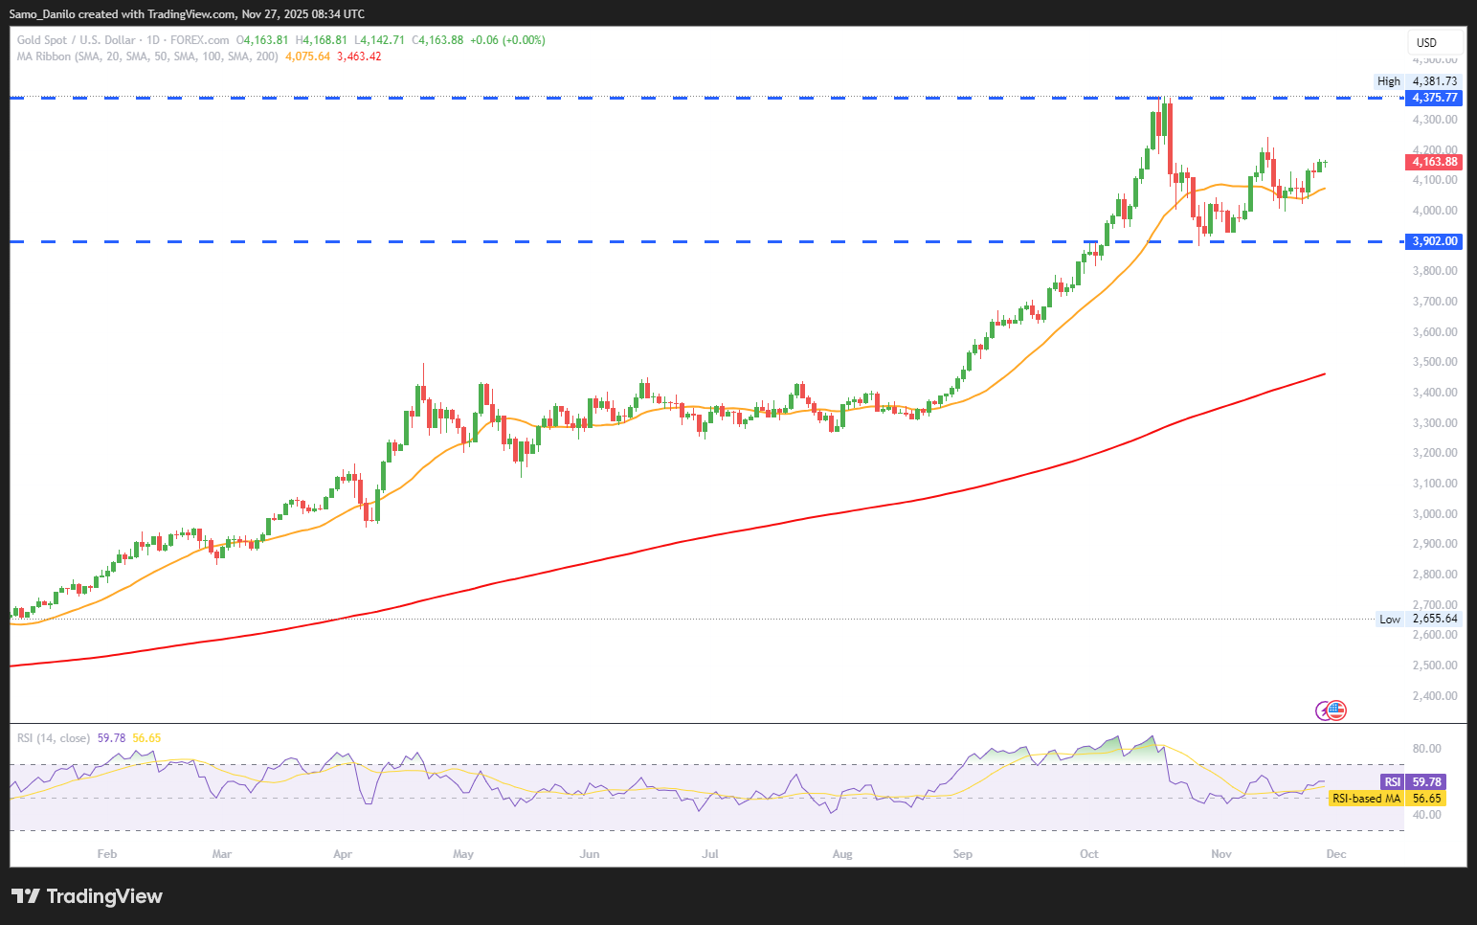
Task: Click the Low 2,655.64 price marker
Action: 1418,619
